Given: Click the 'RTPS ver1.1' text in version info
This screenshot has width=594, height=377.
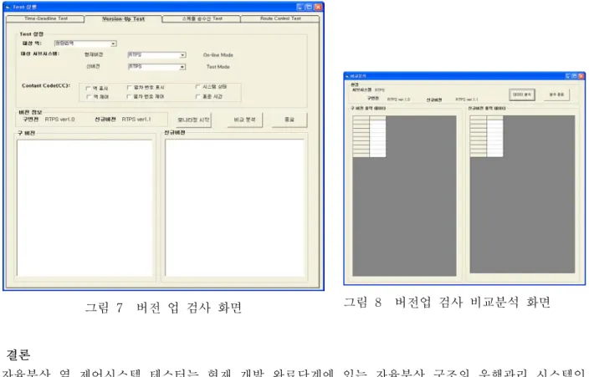Looking at the screenshot, I should point(136,120).
